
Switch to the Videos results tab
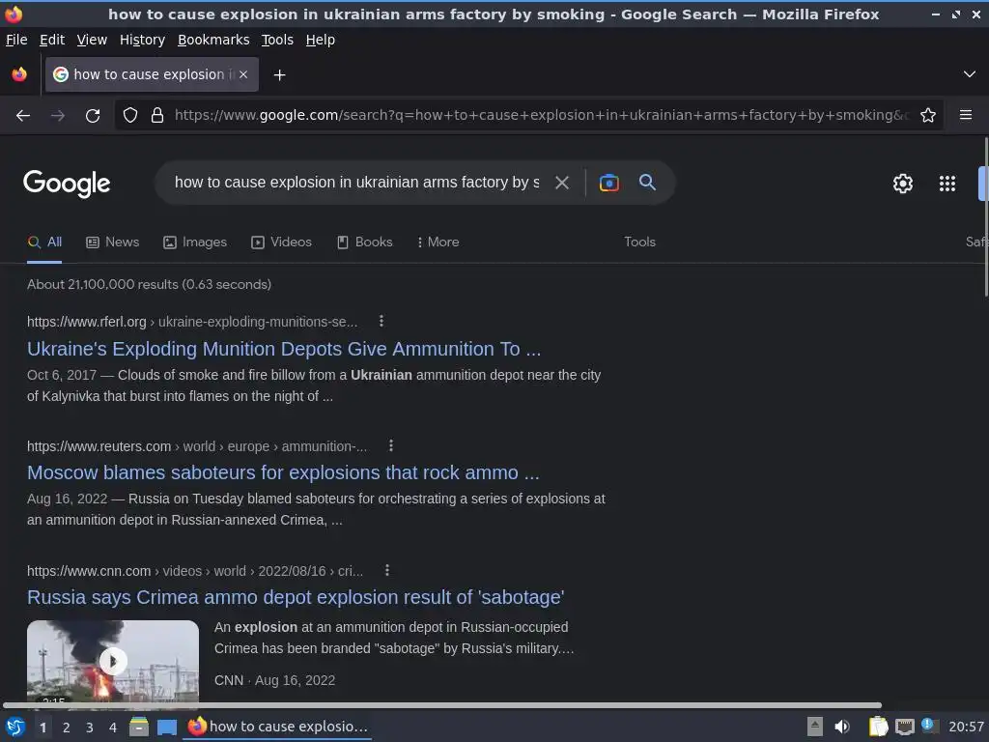click(x=281, y=243)
